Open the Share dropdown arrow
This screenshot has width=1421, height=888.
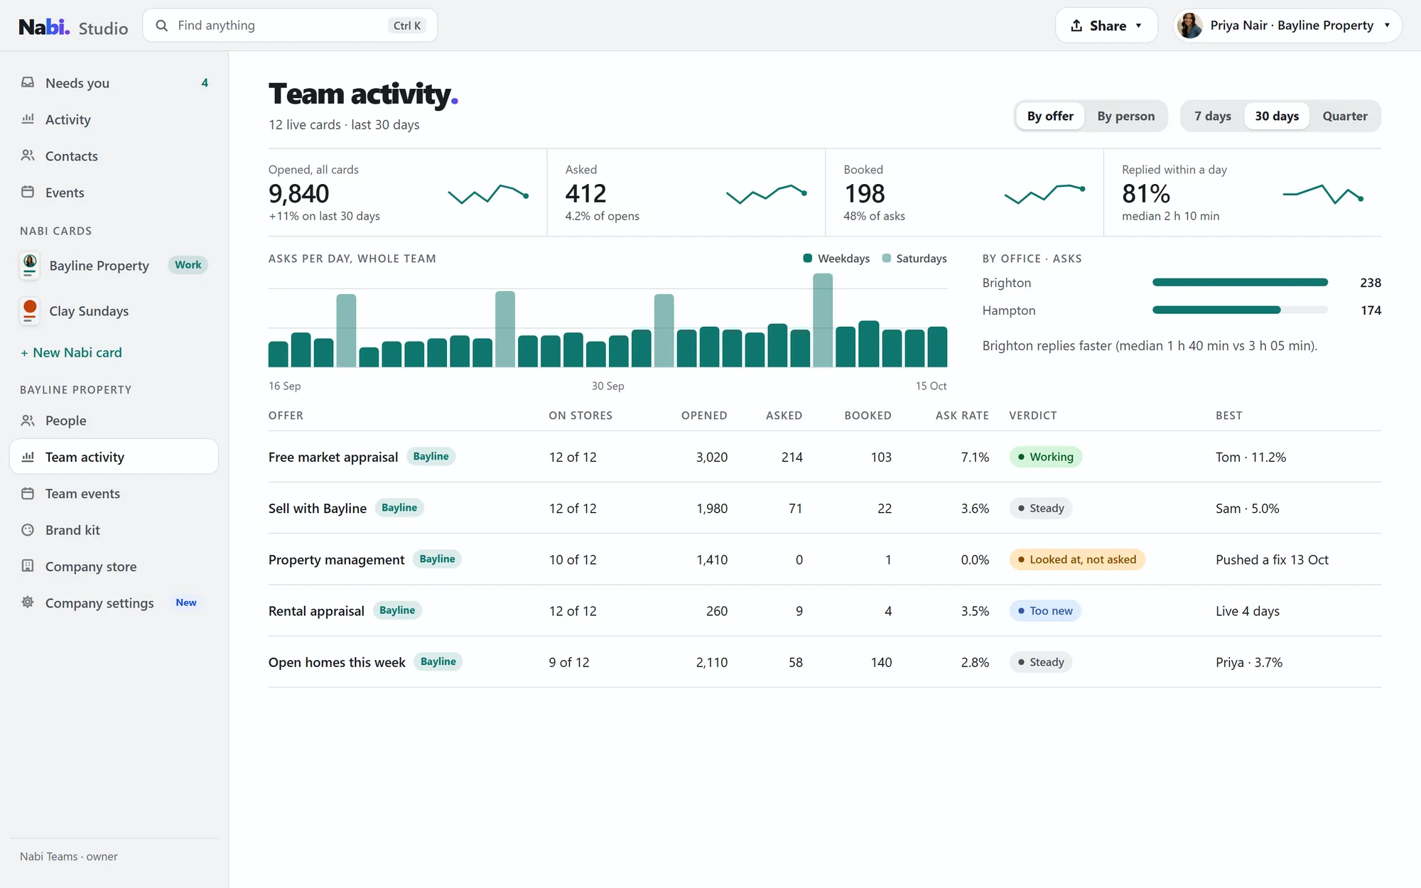coord(1138,26)
